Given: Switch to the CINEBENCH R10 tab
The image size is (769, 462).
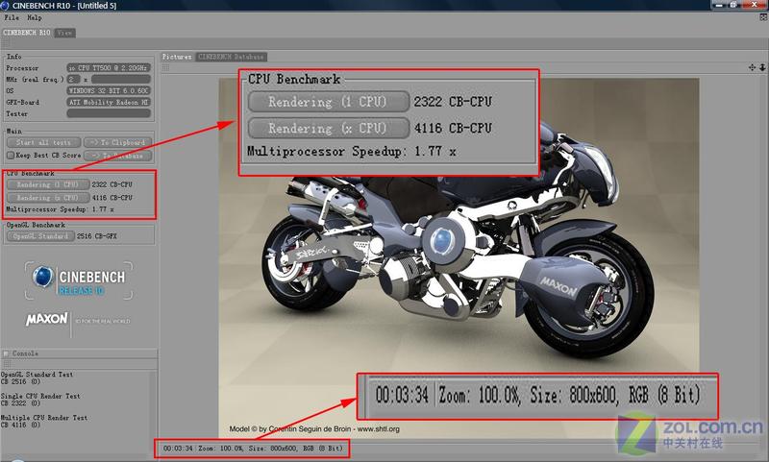Looking at the screenshot, I should [27, 33].
